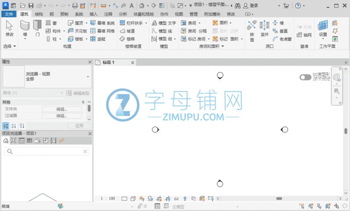350x211 pixels.
Task: Click the project browser search field
Action: click(47, 152)
